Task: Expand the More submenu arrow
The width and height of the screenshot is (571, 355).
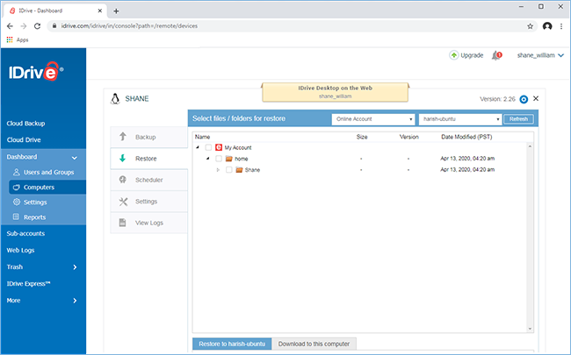Action: (75, 301)
